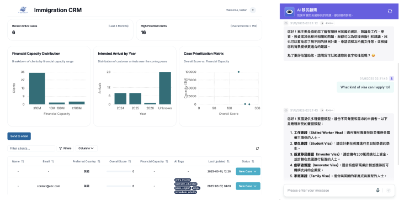Click the single AI tag
Screen dimensions: 404x211
coord(196,188)
